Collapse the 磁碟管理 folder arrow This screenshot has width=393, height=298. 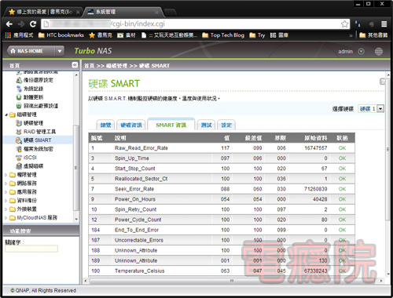[x=6, y=114]
